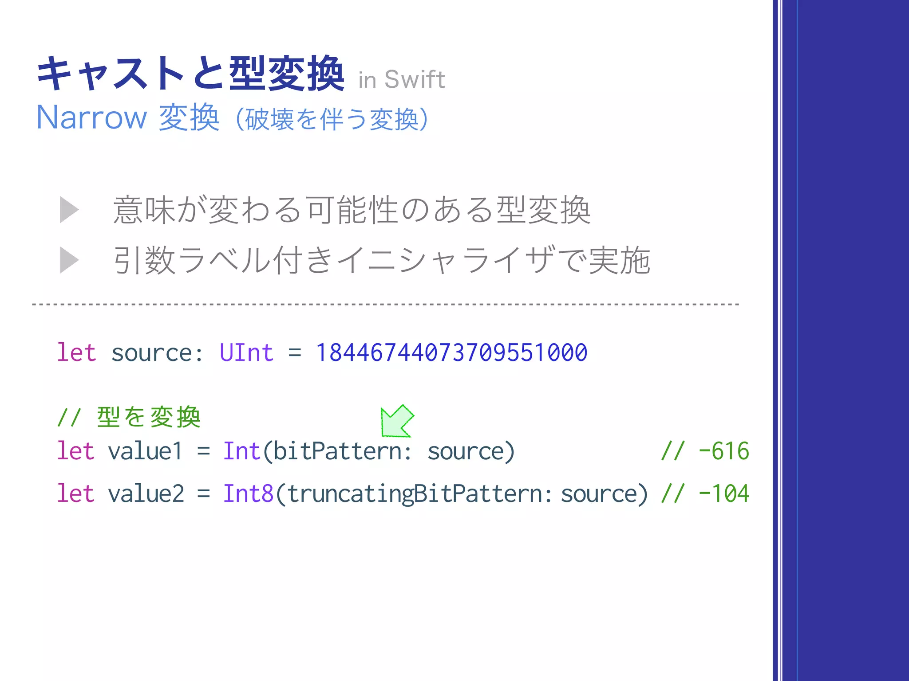Image resolution: width=909 pixels, height=681 pixels.
Task: Click 'Int(bitPattern: source)' expression
Action: [x=369, y=451]
